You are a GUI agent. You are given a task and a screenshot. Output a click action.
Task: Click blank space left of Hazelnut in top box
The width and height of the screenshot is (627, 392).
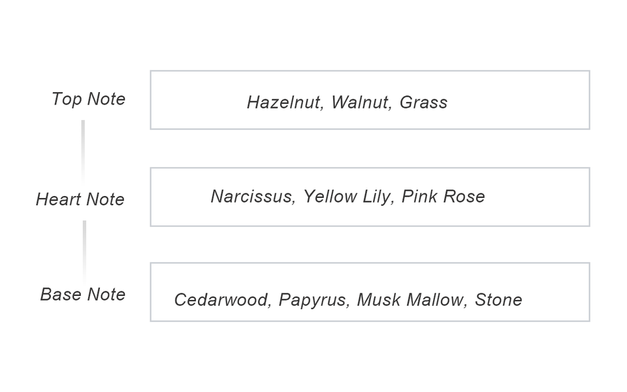(196, 101)
